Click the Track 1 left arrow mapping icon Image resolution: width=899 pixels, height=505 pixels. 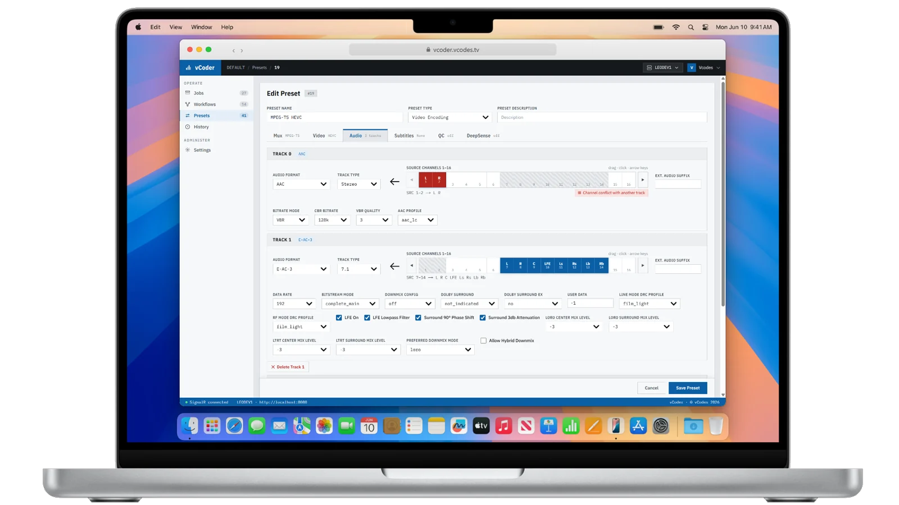point(394,267)
